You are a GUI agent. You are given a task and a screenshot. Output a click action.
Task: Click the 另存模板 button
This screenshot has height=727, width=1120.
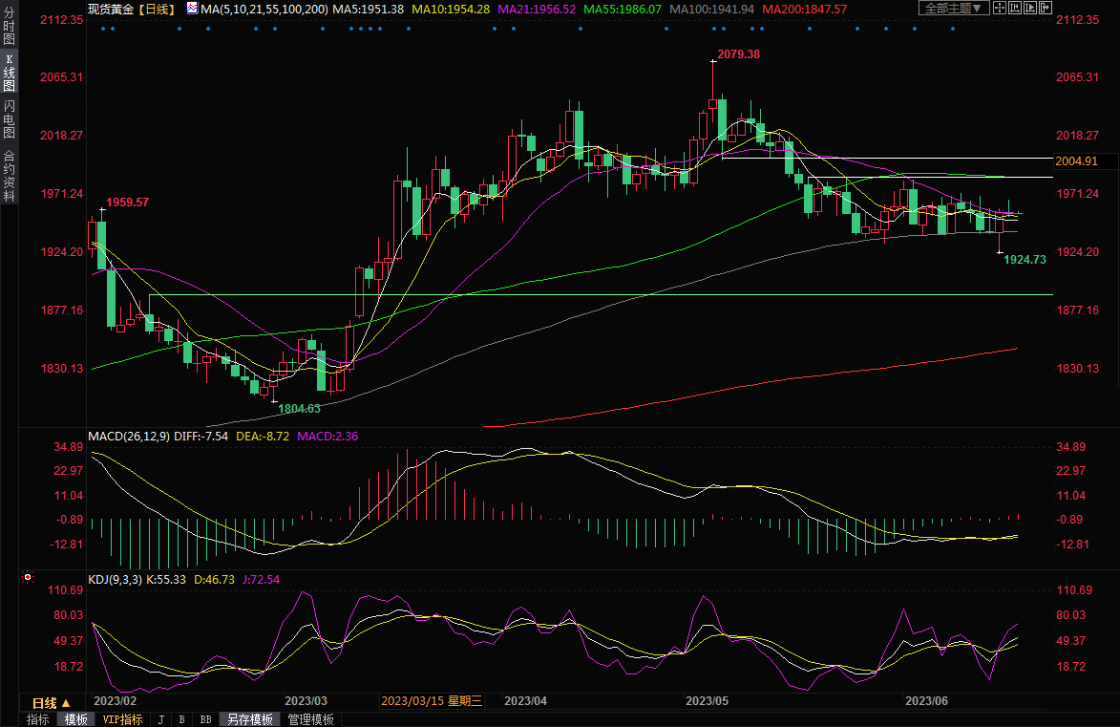pos(250,719)
